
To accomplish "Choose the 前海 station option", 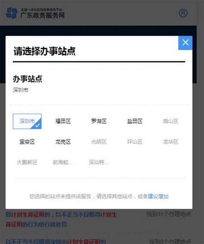I will [62, 162].
